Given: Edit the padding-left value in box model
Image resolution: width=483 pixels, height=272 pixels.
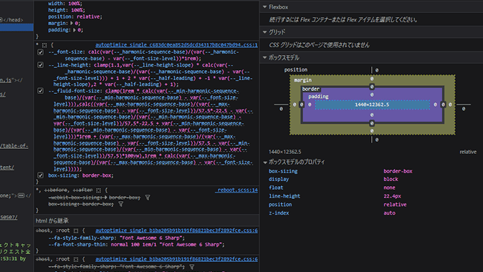Looking at the screenshot, I should [x=310, y=105].
